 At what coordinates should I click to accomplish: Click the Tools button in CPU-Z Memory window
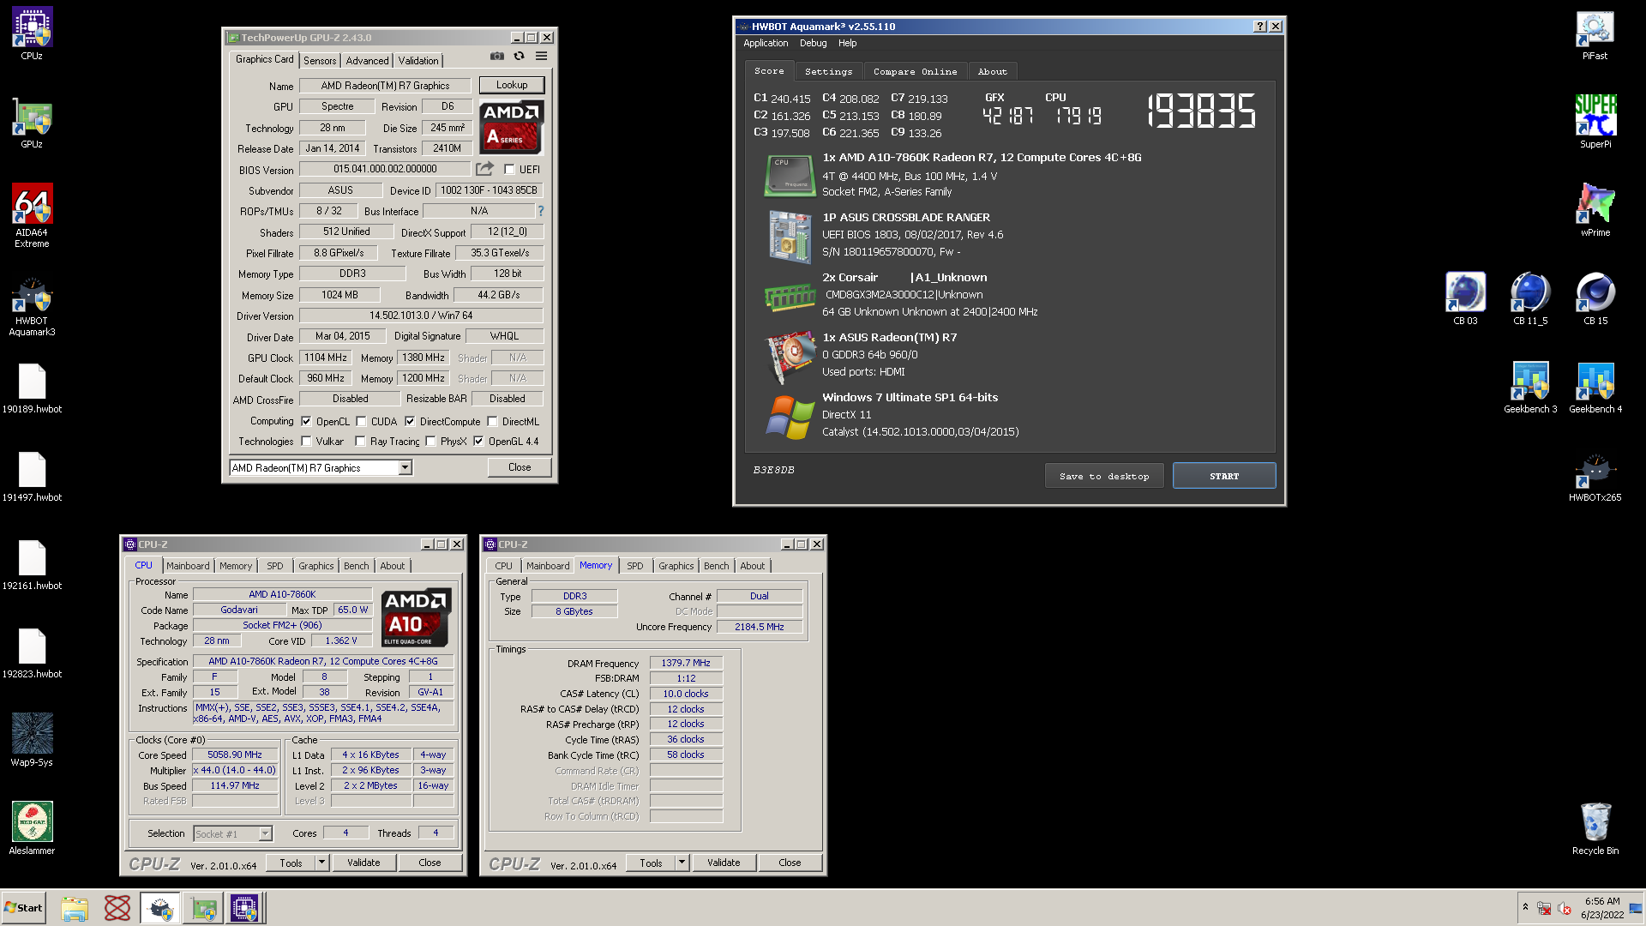652,863
